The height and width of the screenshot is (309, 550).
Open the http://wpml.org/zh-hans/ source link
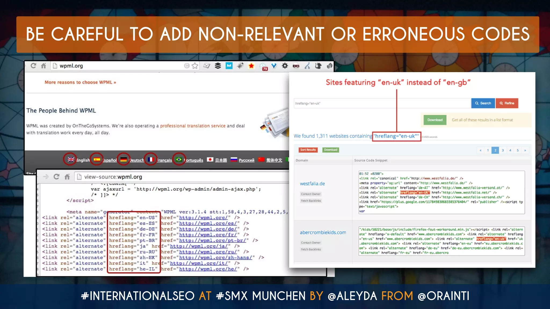[x=216, y=257]
